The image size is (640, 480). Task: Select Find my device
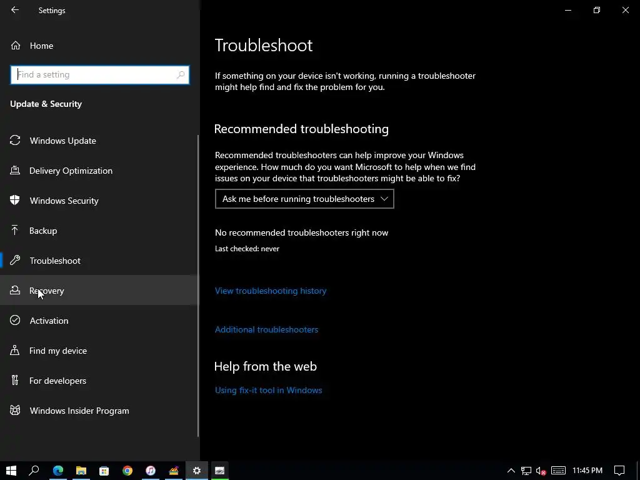(x=99, y=350)
